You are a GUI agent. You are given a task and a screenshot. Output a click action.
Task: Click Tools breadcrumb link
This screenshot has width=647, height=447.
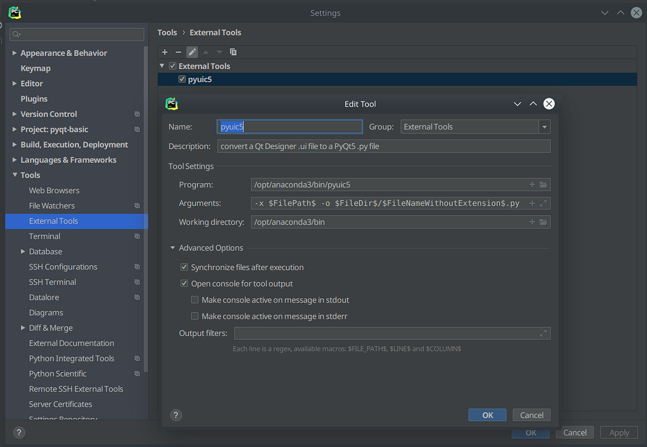point(167,32)
